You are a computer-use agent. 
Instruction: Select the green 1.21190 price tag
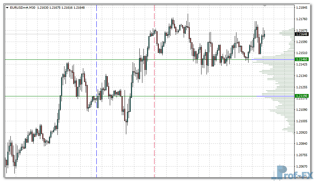[x=302, y=96]
